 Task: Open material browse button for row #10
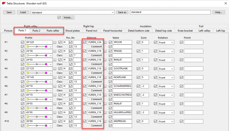(x=106, y=121)
